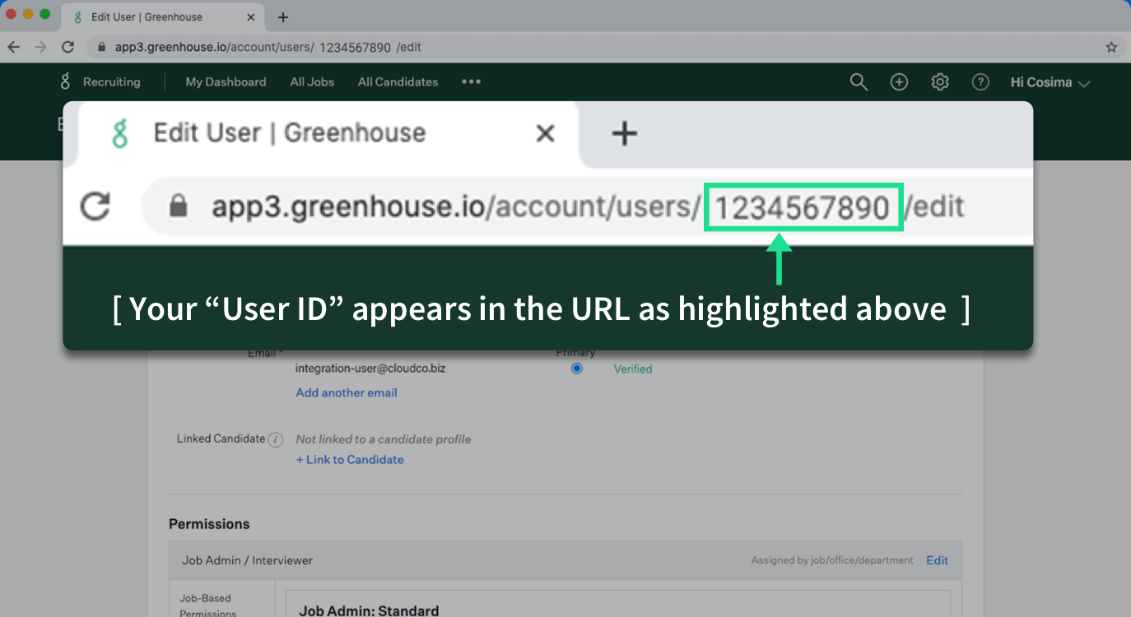This screenshot has width=1131, height=617.
Task: Open the three-dot more menu in the nav bar
Action: click(471, 81)
